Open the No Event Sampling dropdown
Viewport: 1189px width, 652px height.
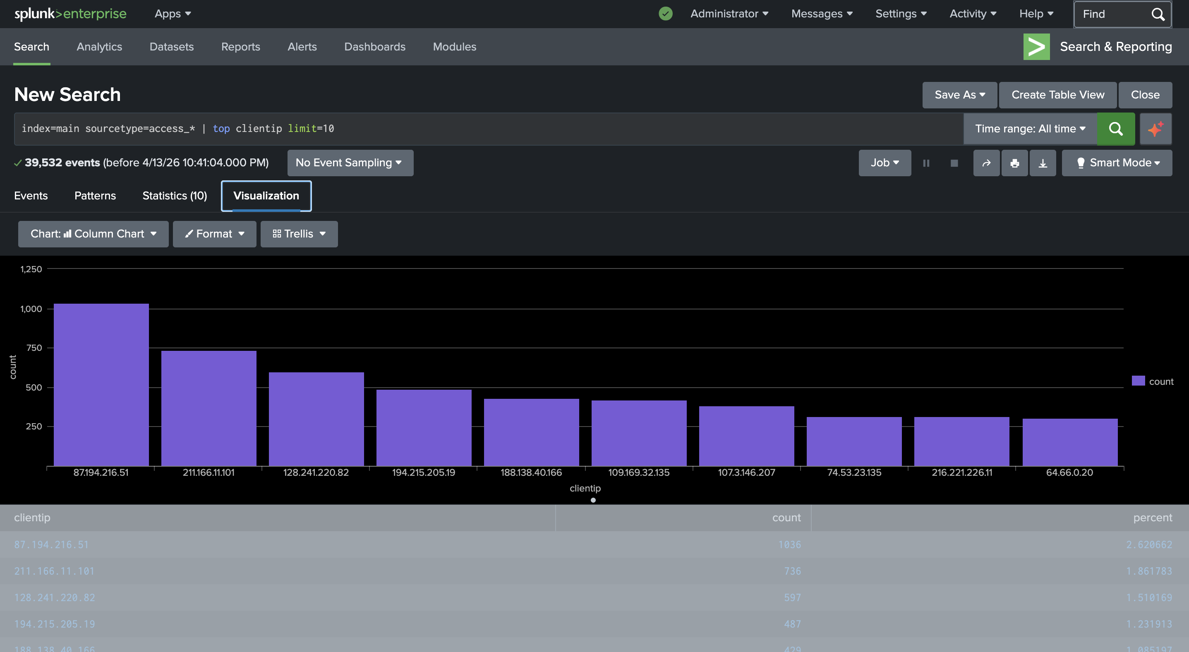coord(350,163)
